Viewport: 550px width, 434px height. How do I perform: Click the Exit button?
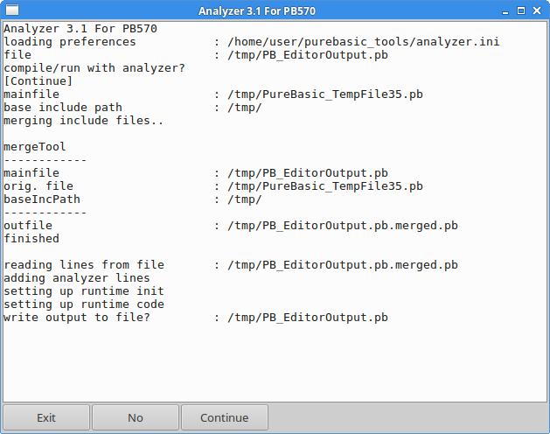tap(46, 418)
